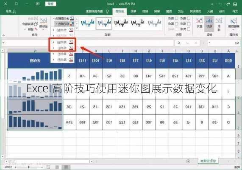242x170 pixels.
Task: Open the File tab
Action: point(235,11)
